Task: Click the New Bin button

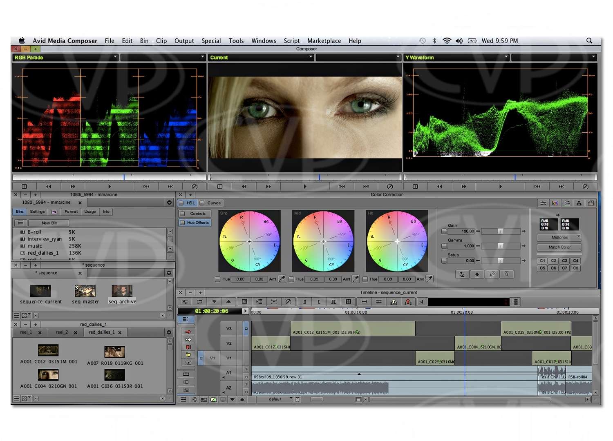Action: tap(49, 223)
